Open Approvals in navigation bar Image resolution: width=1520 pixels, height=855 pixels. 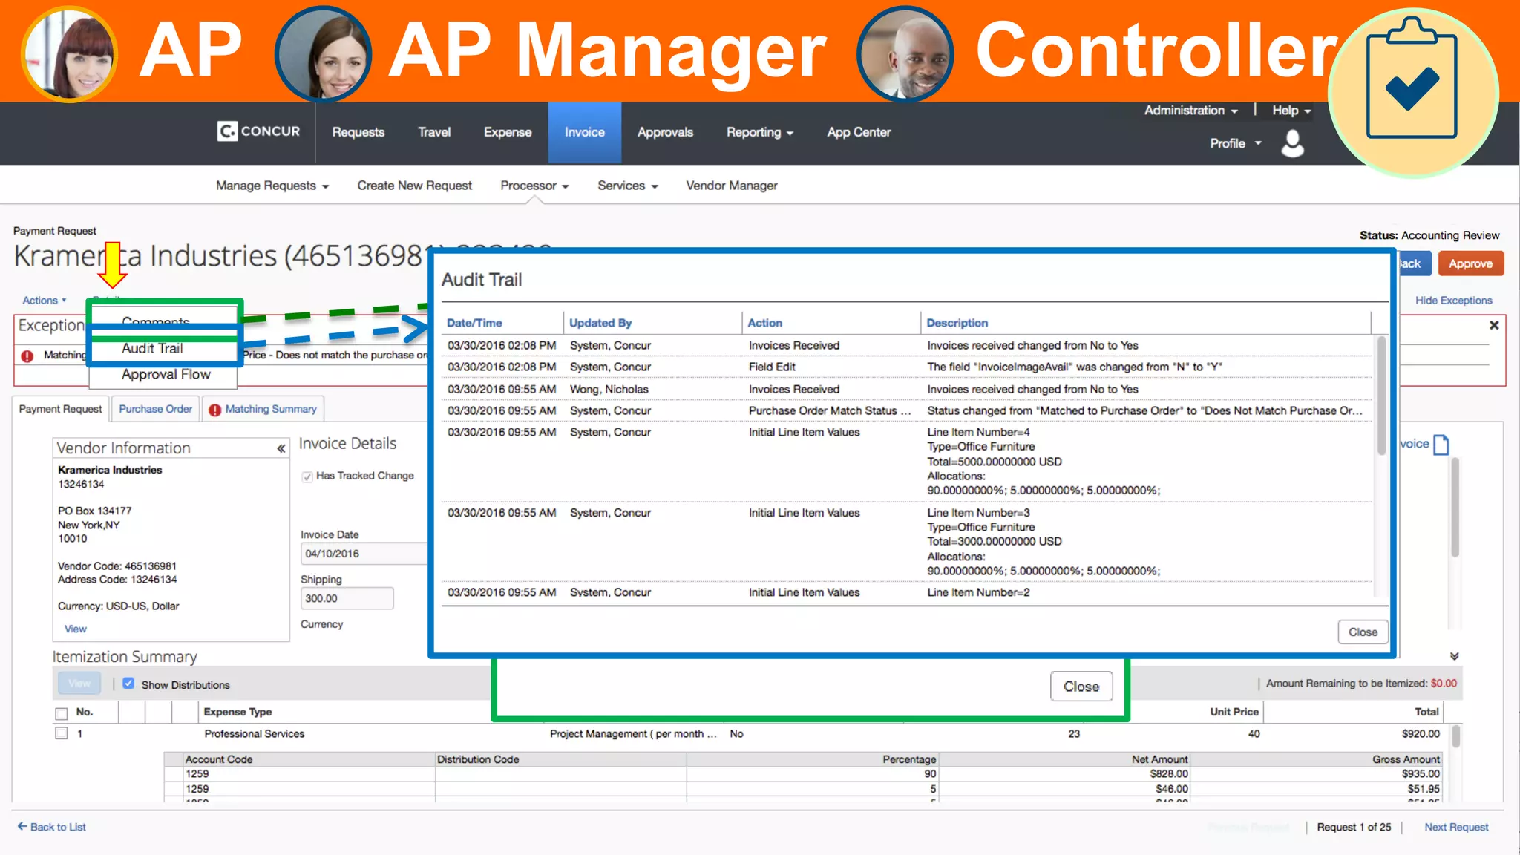click(665, 132)
